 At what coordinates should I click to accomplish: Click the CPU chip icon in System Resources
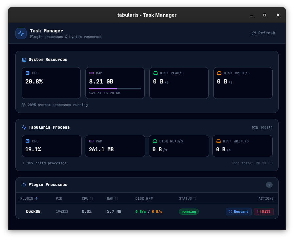pyautogui.click(x=27, y=73)
